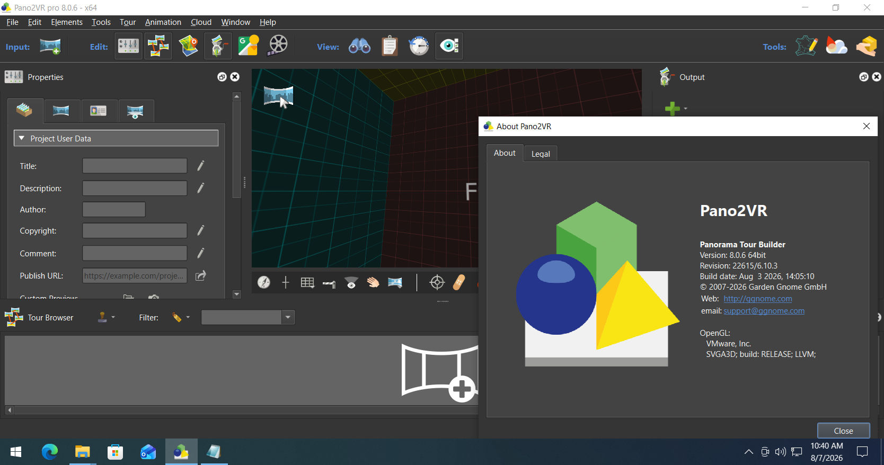The width and height of the screenshot is (884, 465).
Task: Click the Input add panorama icon
Action: pos(50,47)
